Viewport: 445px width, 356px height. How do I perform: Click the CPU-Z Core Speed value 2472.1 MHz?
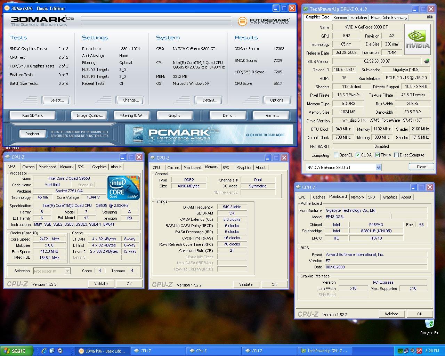(49, 239)
